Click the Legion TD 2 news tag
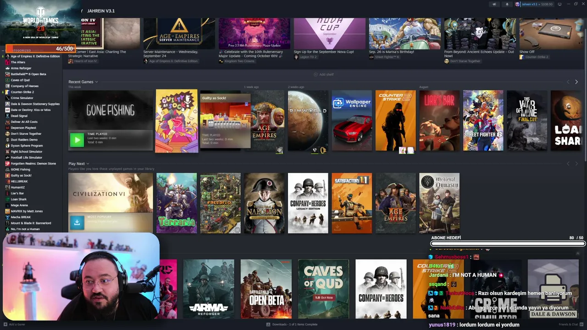 point(305,57)
